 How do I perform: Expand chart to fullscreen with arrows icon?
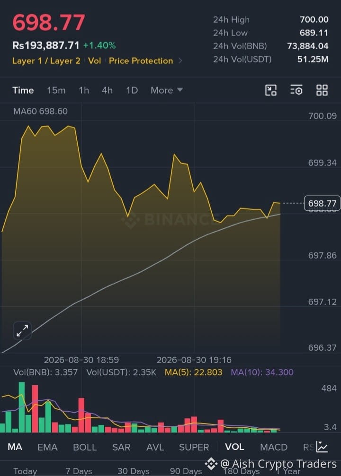[22, 330]
